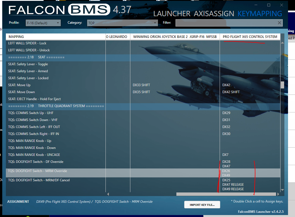Click the DX28 assignment
This screenshot has width=295, height=217.
226,162
